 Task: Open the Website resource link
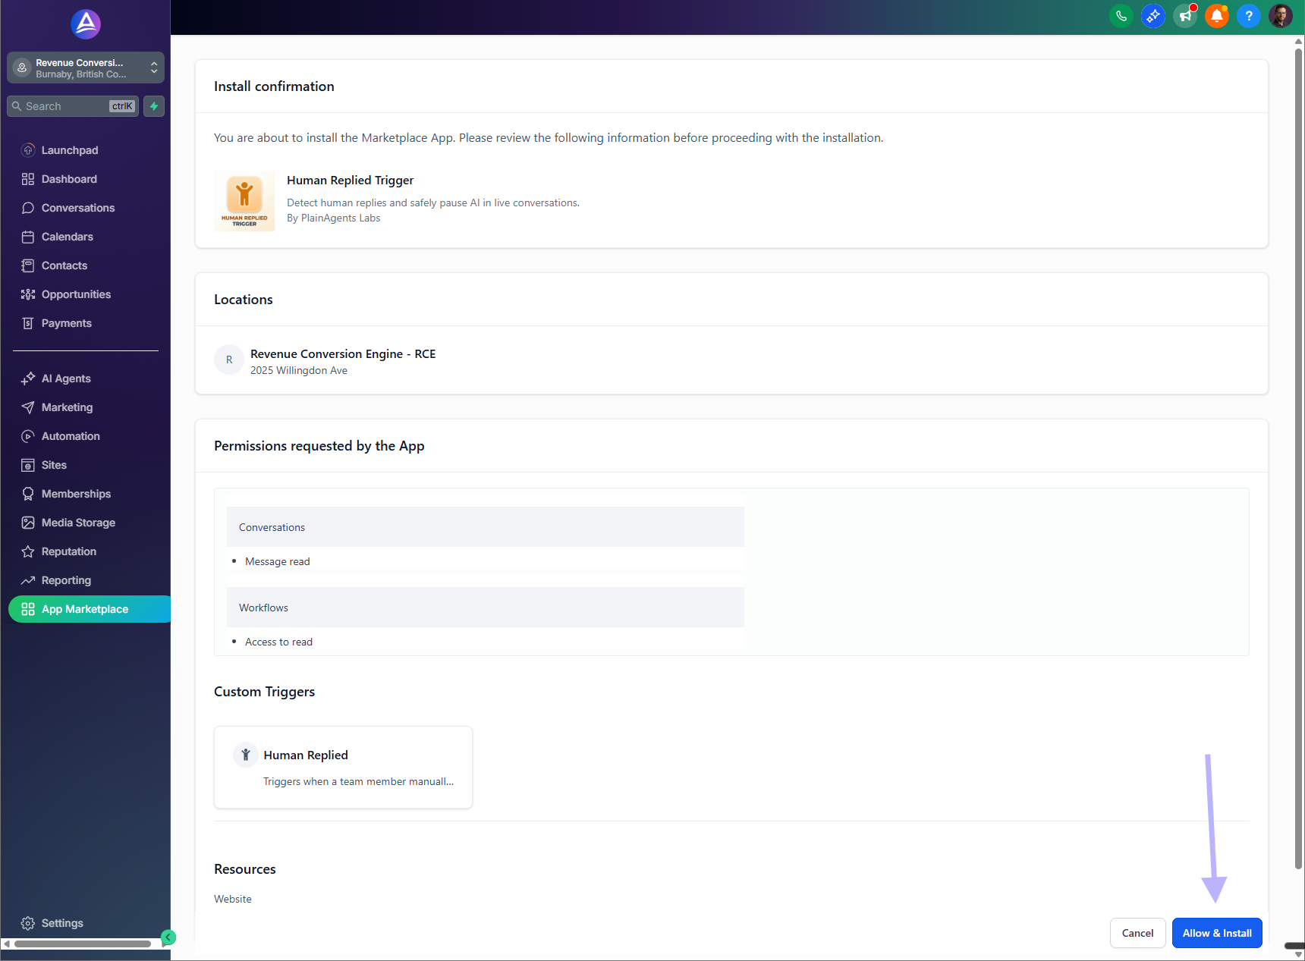click(x=232, y=898)
